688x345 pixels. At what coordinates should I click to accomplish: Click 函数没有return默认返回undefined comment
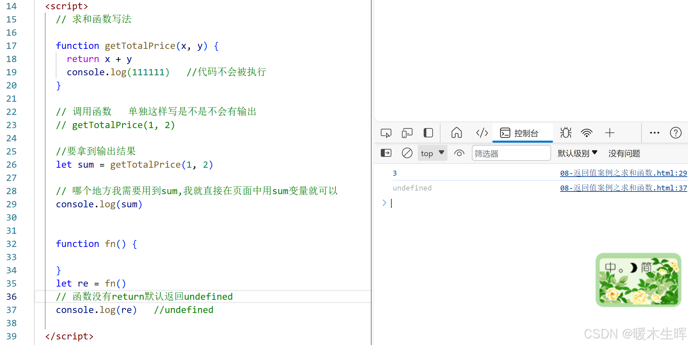coord(144,296)
